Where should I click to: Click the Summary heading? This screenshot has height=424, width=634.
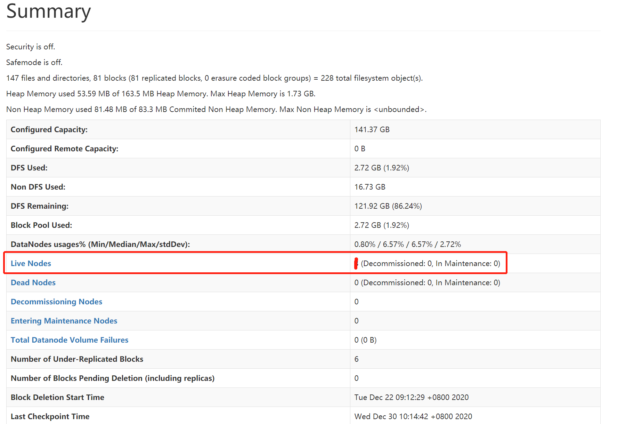pos(49,11)
